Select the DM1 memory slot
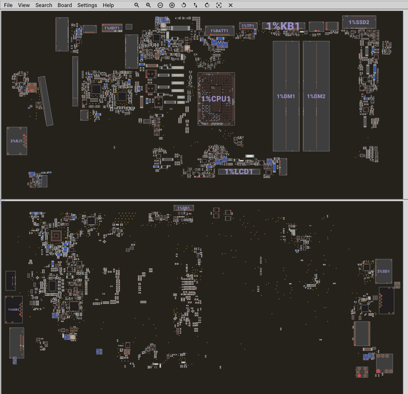The width and height of the screenshot is (408, 394). pyautogui.click(x=286, y=96)
